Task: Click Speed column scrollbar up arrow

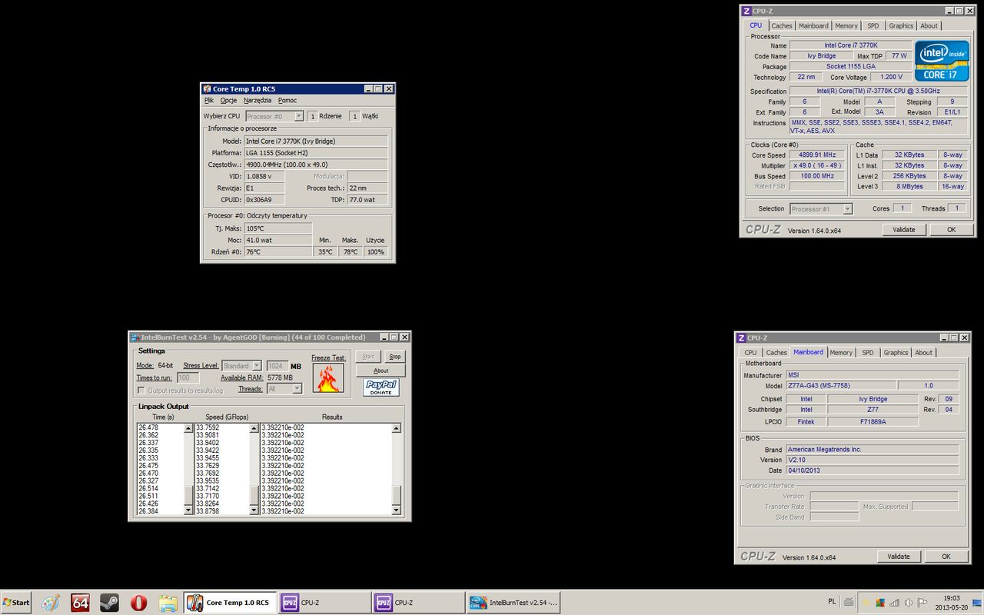Action: [254, 428]
